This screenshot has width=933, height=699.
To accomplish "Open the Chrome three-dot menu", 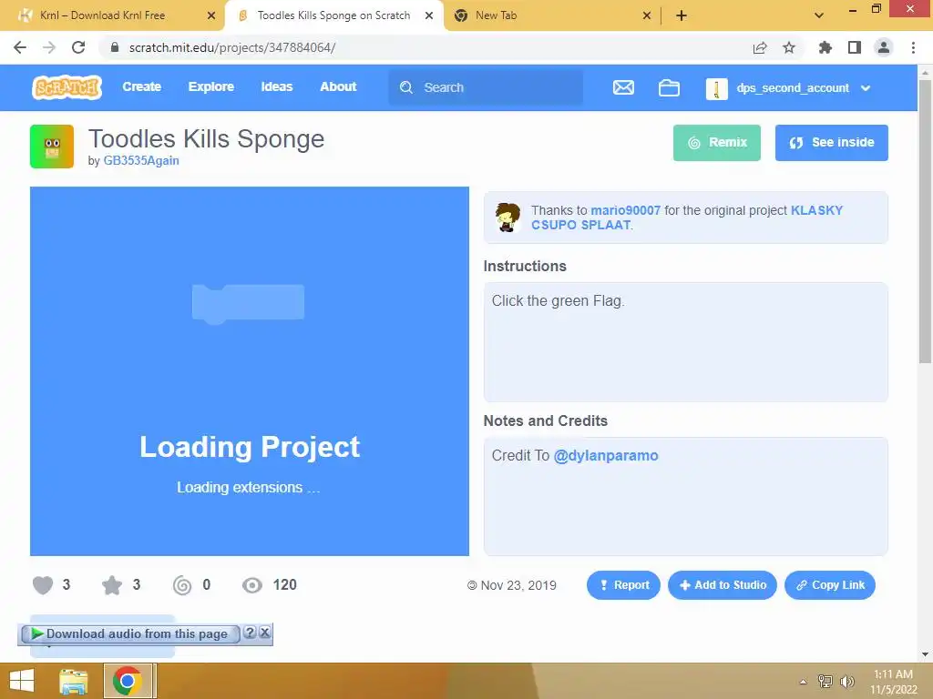I will click(913, 47).
